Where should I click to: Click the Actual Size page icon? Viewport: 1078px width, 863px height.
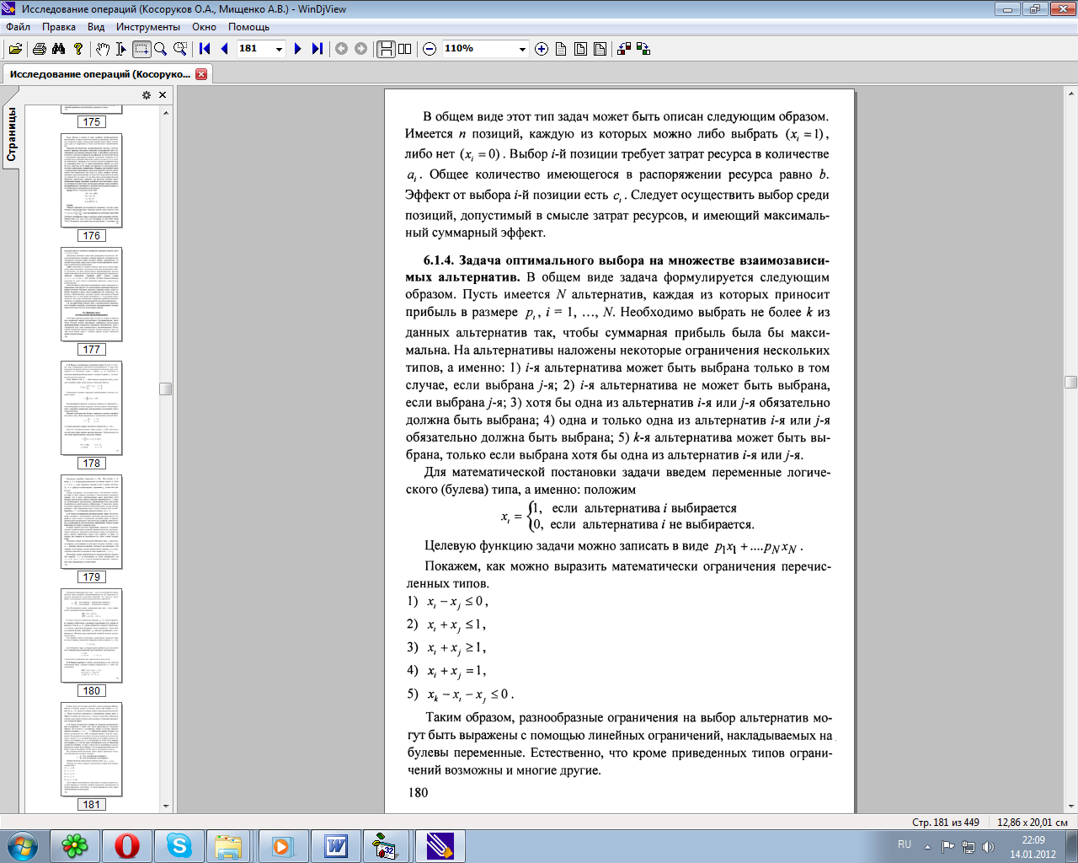(x=561, y=49)
